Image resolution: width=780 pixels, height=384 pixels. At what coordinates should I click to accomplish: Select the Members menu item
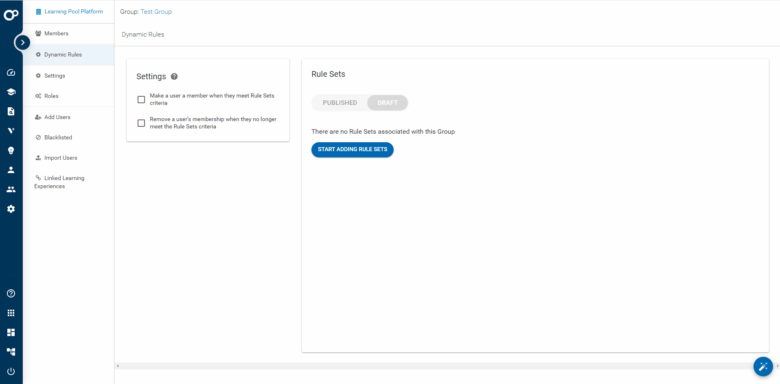click(57, 33)
